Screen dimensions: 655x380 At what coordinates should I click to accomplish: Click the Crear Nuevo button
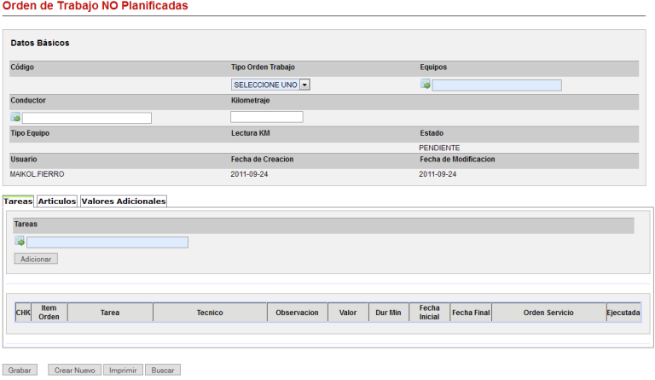pos(74,371)
